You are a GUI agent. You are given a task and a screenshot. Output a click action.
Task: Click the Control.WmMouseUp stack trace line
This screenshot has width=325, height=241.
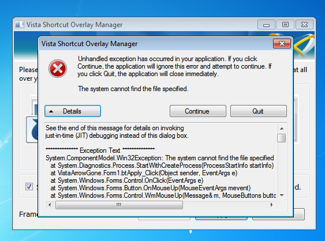click(x=163, y=195)
